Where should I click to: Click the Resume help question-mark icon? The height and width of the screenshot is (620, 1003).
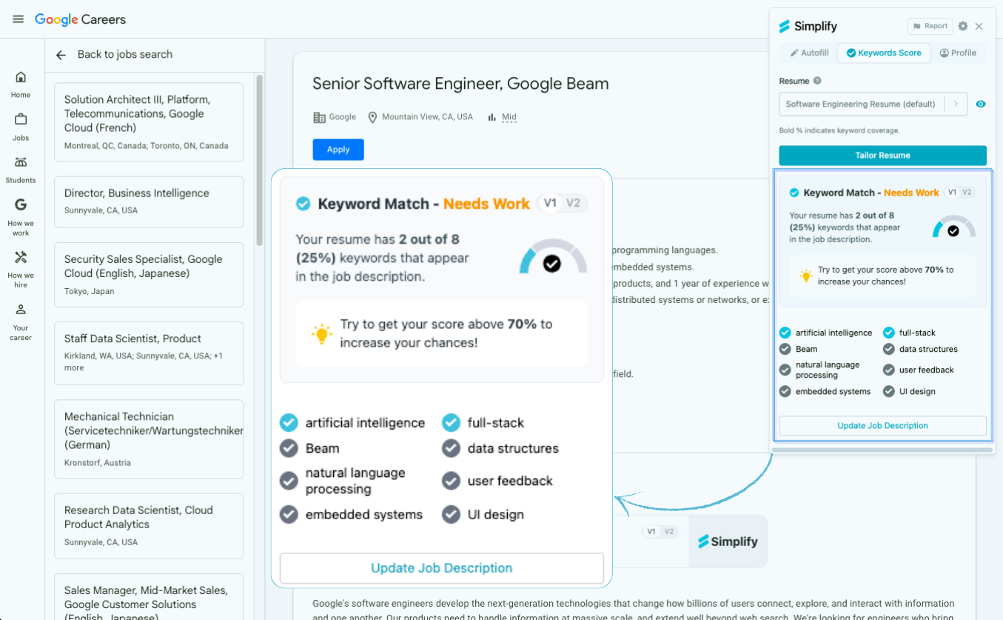tap(817, 81)
